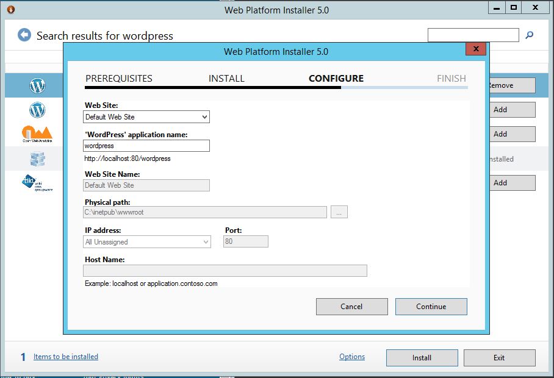Click the second WordPress logo in the list
This screenshot has width=554, height=378.
click(37, 110)
